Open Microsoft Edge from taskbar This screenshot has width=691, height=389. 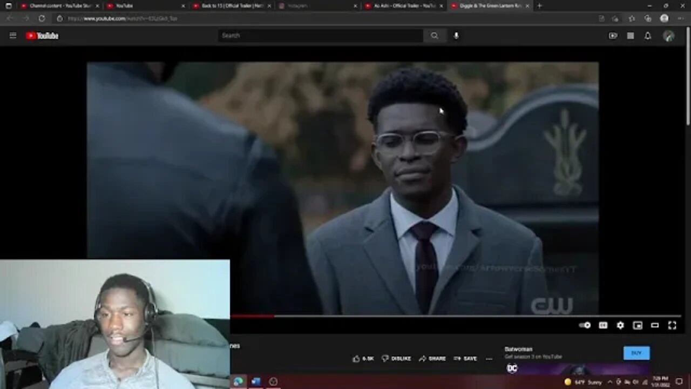pyautogui.click(x=238, y=381)
